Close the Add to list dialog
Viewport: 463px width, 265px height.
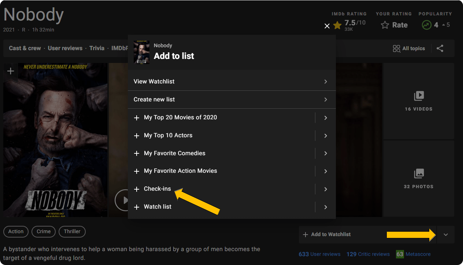coord(327,26)
